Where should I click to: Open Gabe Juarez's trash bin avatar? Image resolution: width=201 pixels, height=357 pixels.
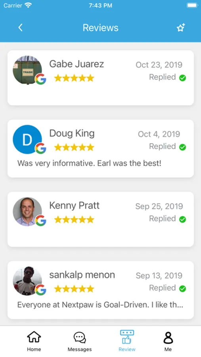27,70
